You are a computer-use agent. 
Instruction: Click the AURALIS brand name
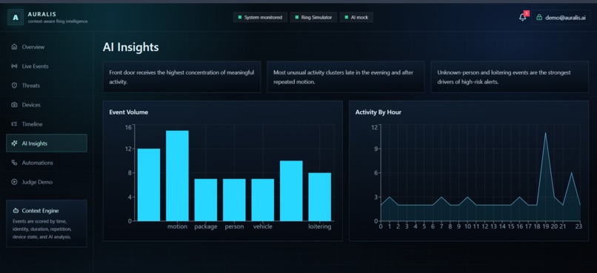[x=42, y=14]
